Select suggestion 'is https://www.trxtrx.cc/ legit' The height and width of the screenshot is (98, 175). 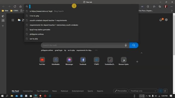click(x=81, y=11)
